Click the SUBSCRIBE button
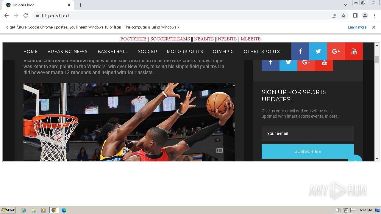 click(x=308, y=151)
